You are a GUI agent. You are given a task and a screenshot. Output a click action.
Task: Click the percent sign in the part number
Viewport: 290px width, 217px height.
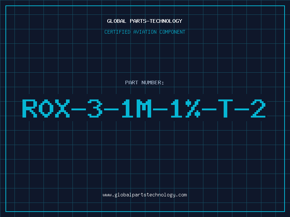[x=193, y=109]
